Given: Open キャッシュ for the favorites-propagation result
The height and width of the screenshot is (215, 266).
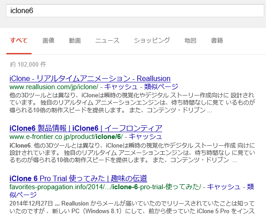Looking at the screenshot, I should coord(224,186).
